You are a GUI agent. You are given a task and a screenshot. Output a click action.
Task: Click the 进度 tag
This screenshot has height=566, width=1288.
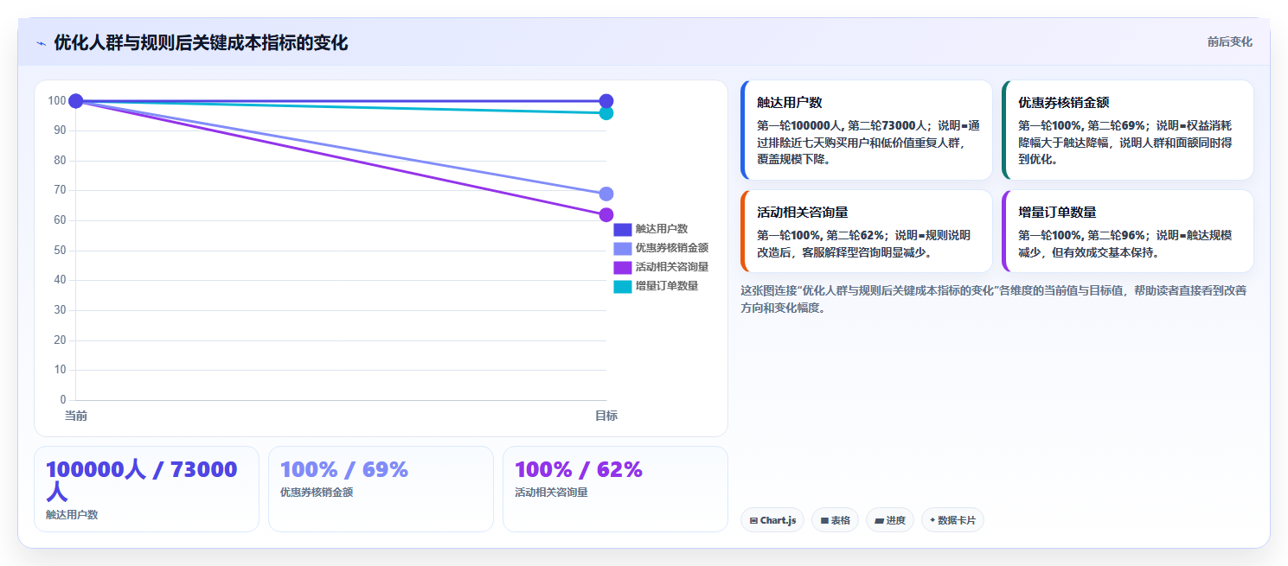[x=890, y=520]
